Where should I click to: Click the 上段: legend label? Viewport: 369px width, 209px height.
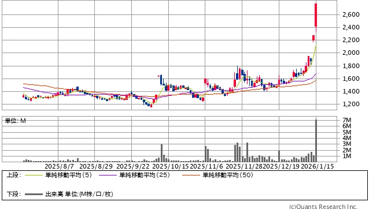coord(14,175)
